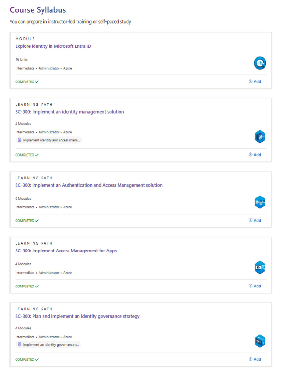Add the identity management solution path
Viewport: 282px width, 376px height.
(255, 155)
